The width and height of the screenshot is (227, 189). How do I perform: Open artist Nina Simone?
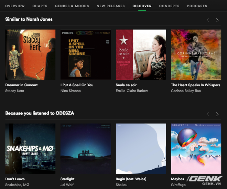pyautogui.click(x=71, y=91)
